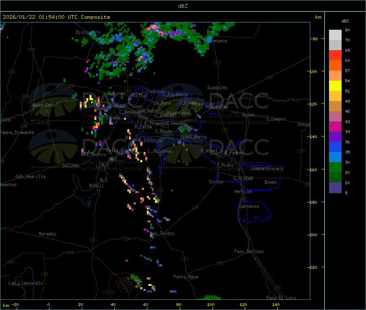Click the 0 km bottom axis label
This screenshot has width=366, height=310.
coord(48,305)
